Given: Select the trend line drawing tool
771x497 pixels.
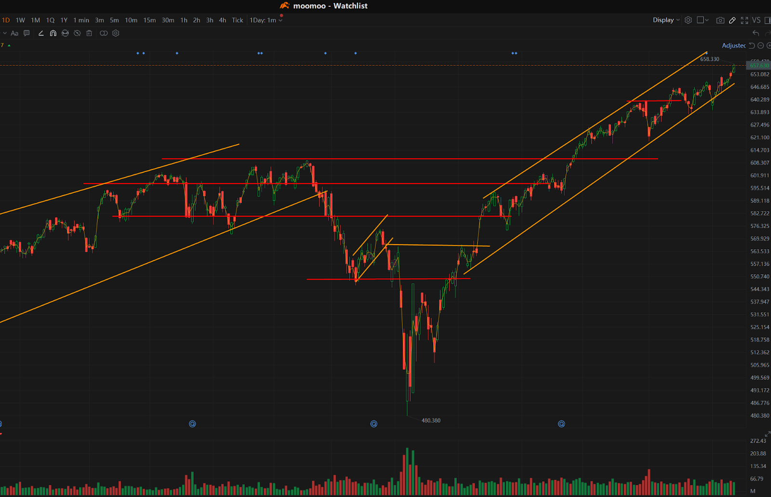Looking at the screenshot, I should (41, 33).
